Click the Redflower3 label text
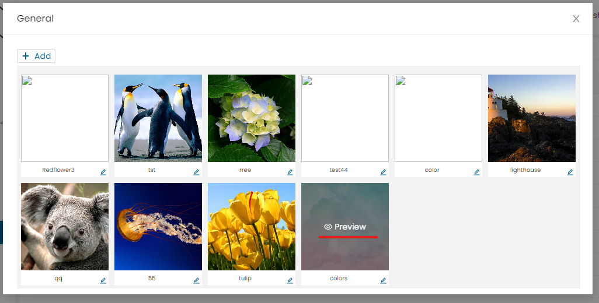The width and height of the screenshot is (599, 303). coord(58,170)
